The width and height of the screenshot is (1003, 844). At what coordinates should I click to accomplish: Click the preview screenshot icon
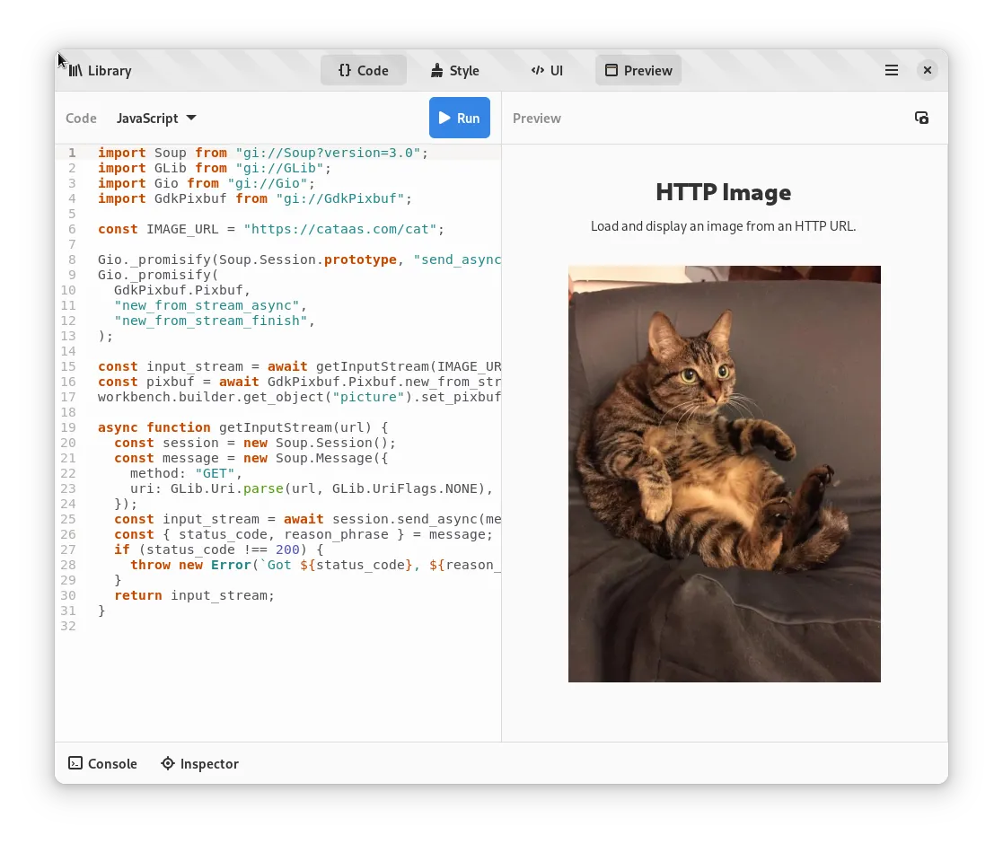click(921, 119)
